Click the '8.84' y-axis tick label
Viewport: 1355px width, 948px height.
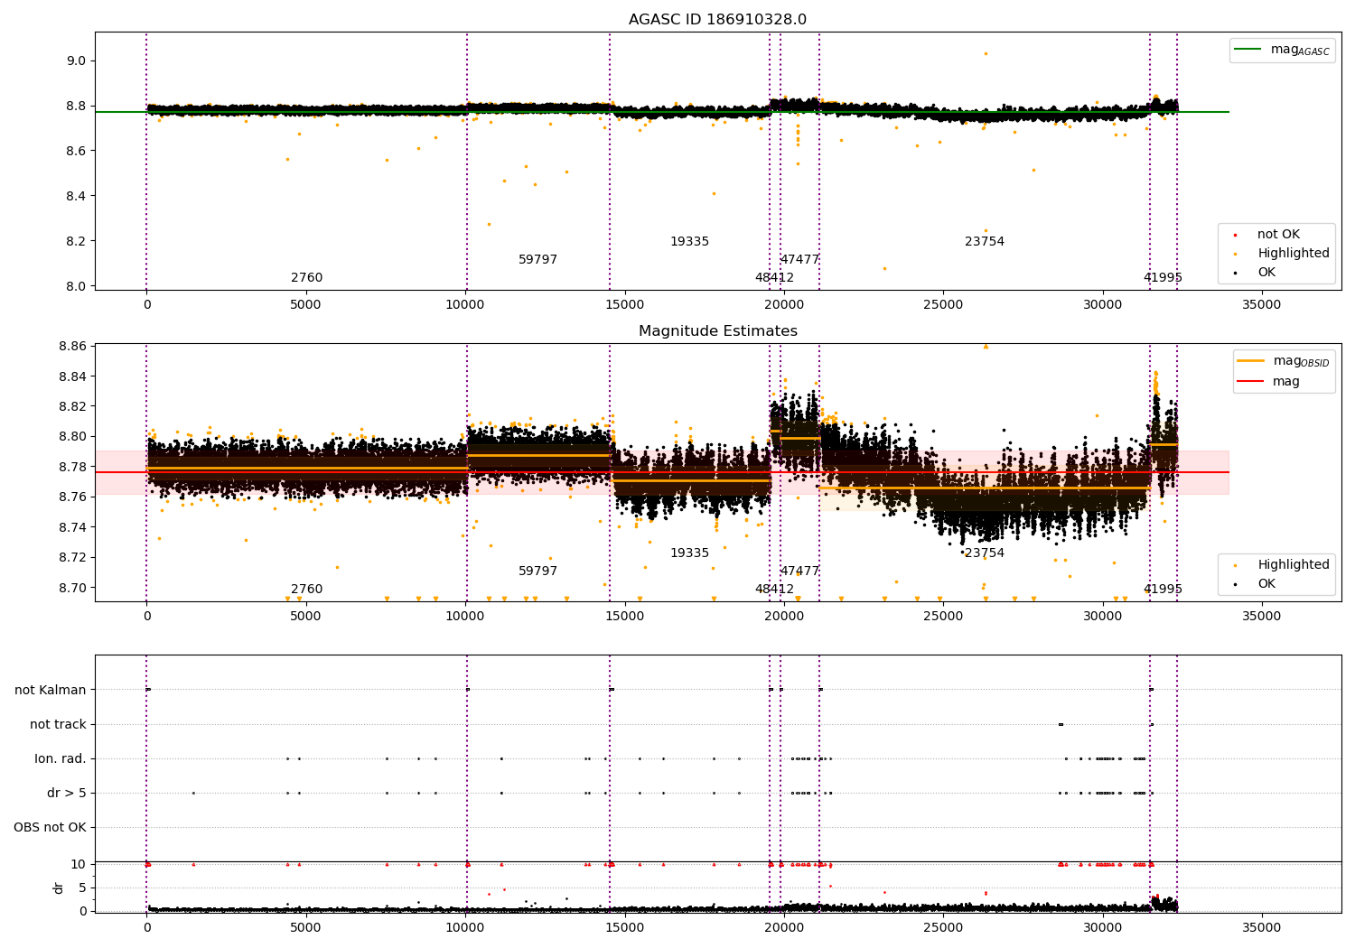[x=71, y=376]
